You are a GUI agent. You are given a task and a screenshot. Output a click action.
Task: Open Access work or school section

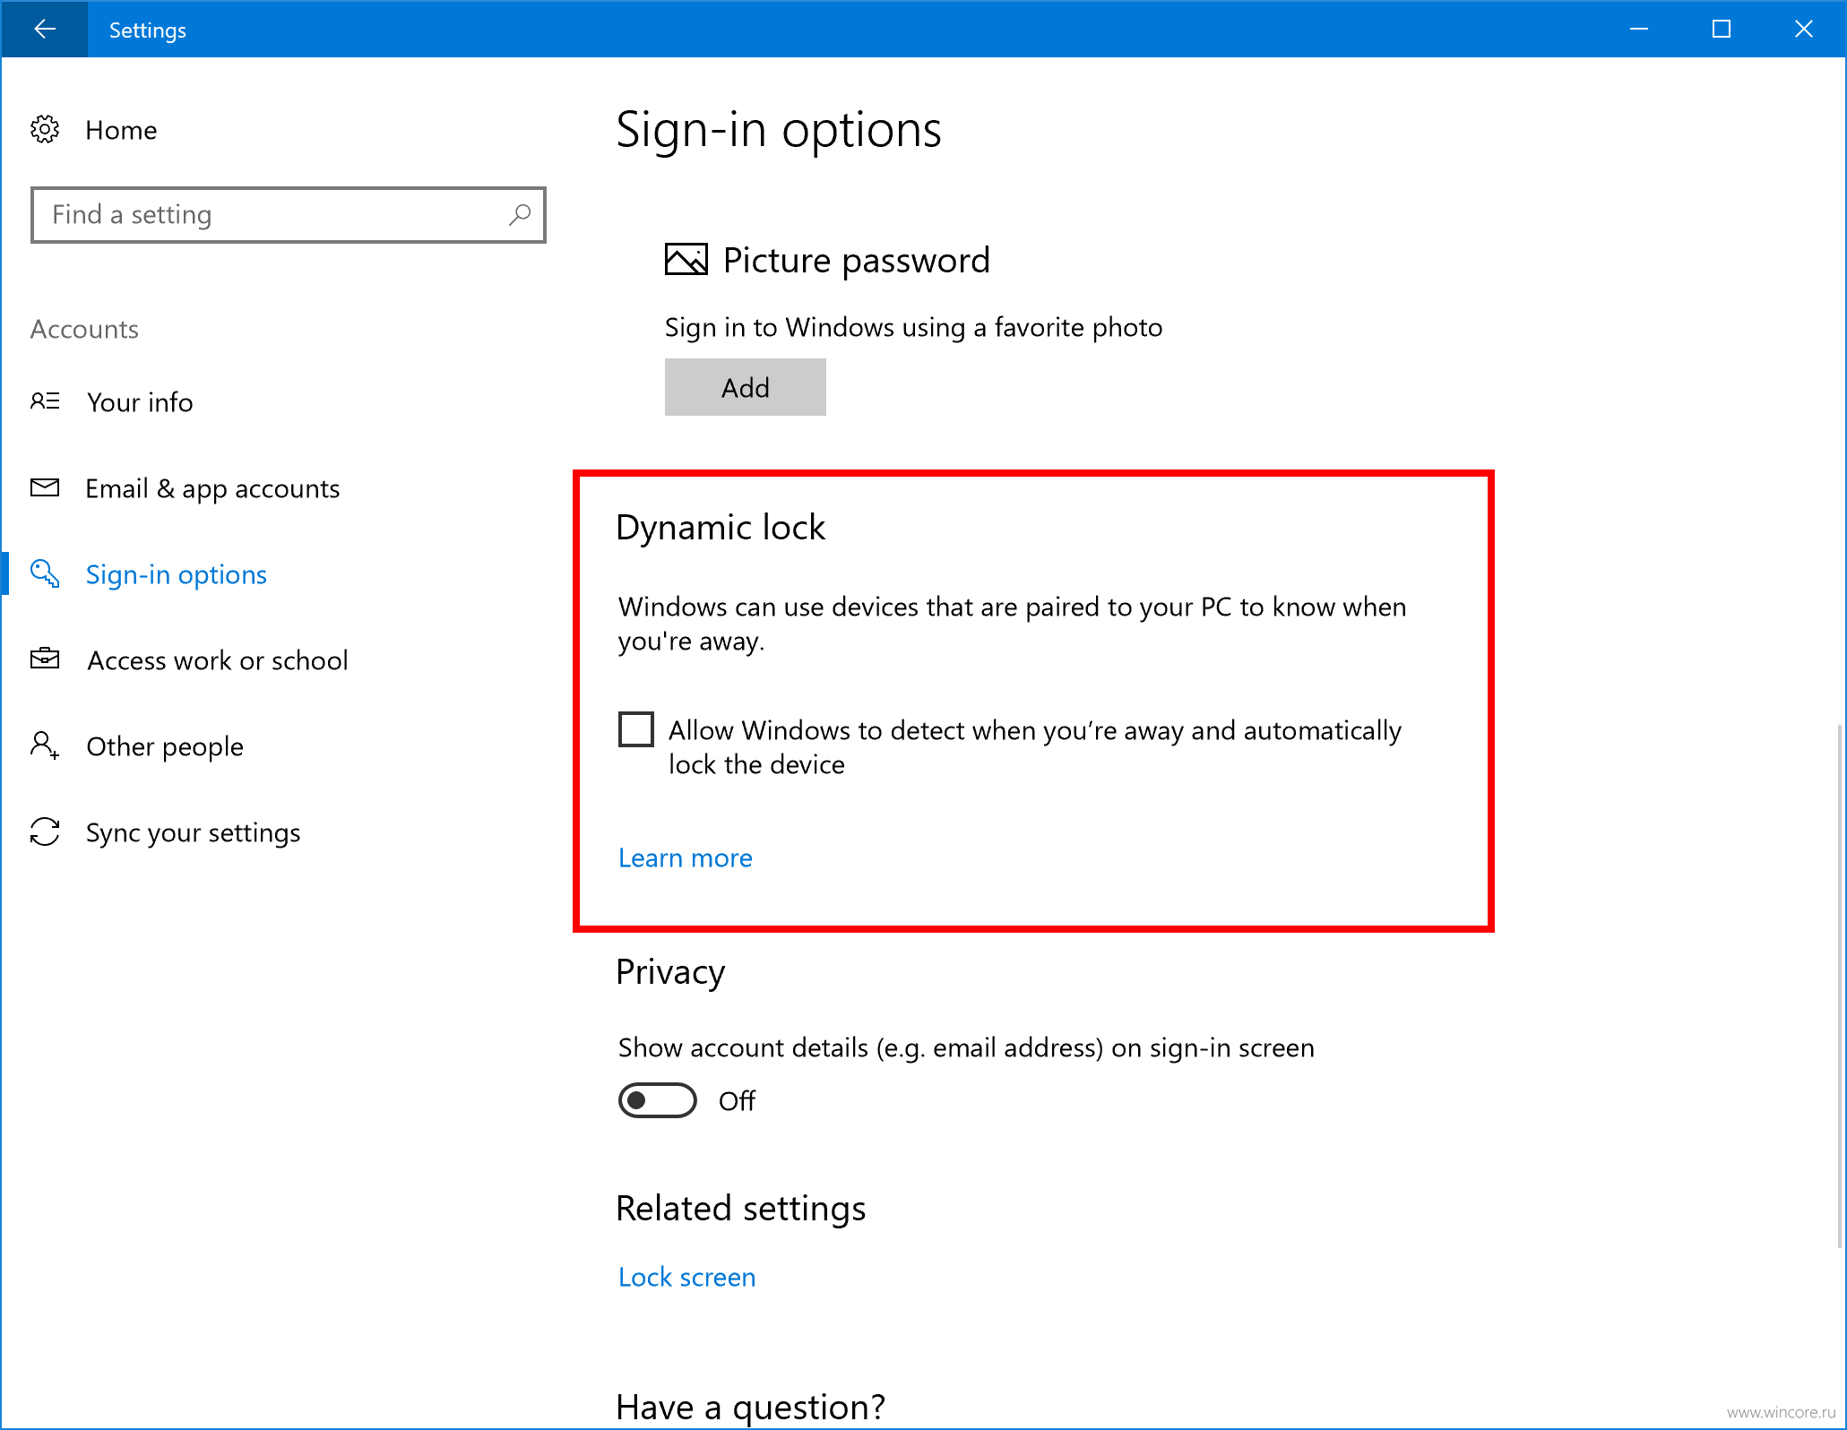[x=218, y=661]
